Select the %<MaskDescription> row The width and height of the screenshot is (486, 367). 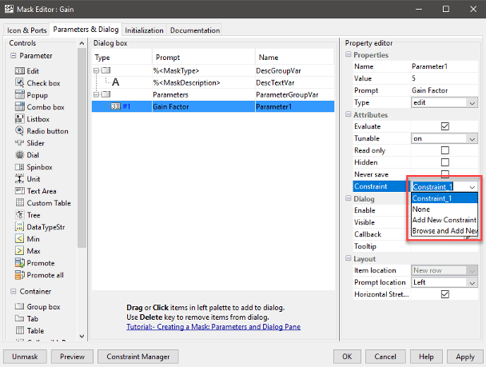point(213,82)
